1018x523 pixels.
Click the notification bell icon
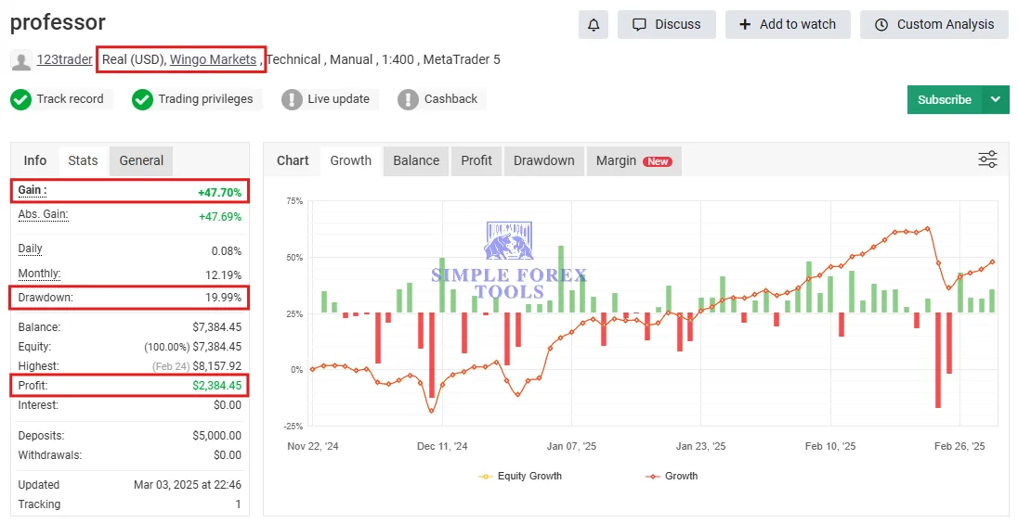point(593,25)
